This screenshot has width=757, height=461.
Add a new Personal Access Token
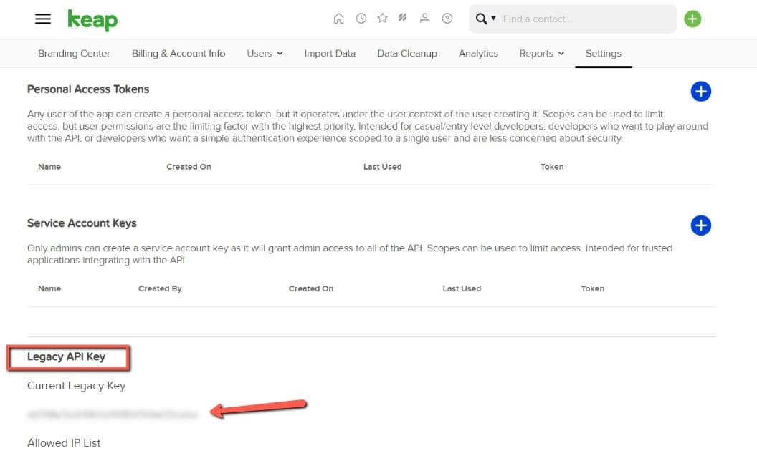click(701, 92)
